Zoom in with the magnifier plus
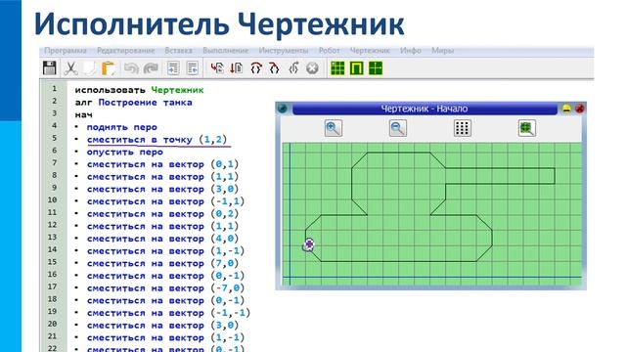 (333, 128)
